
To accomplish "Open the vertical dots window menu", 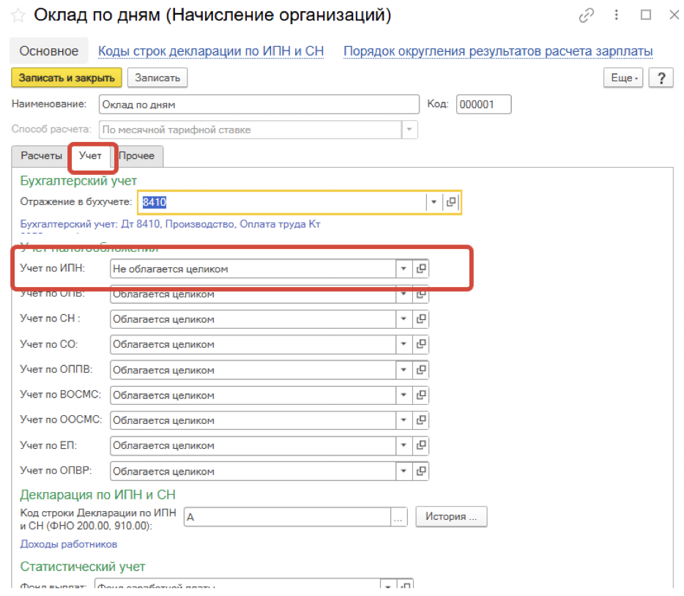I will pos(617,15).
